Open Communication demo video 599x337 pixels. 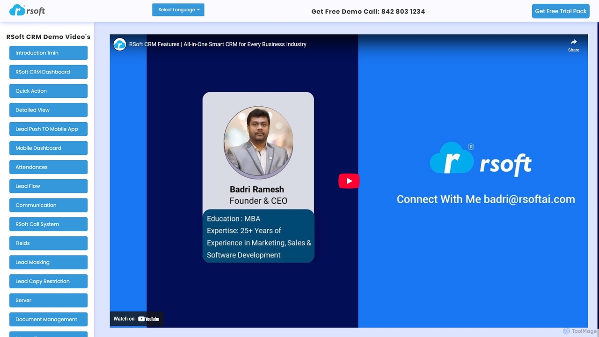48,205
